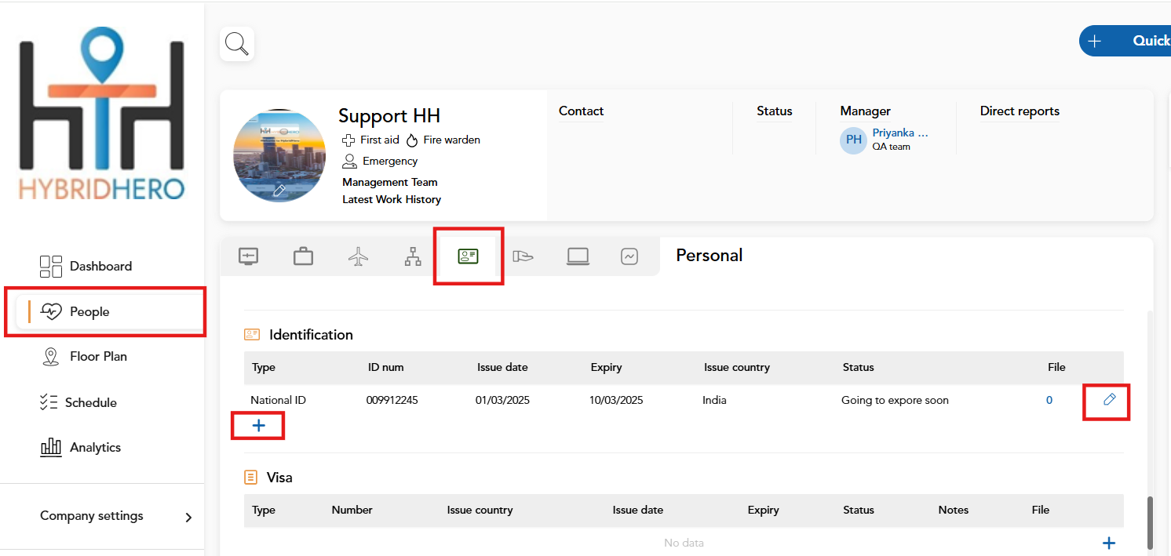Select the ID card Personal tab icon
The image size is (1171, 556).
pyautogui.click(x=468, y=256)
